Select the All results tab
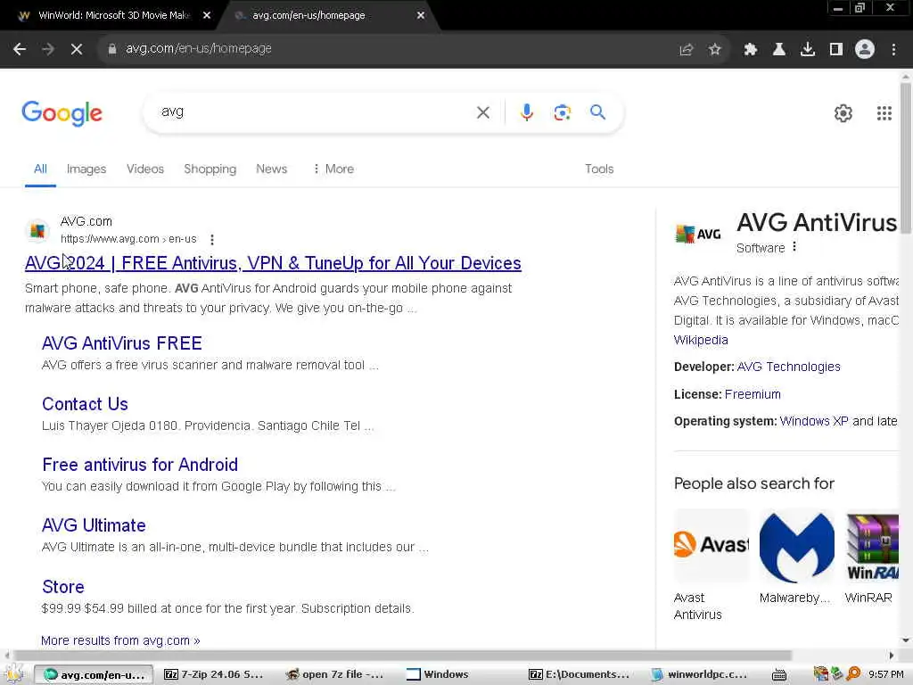Screen dimensions: 913x685 click(40, 169)
